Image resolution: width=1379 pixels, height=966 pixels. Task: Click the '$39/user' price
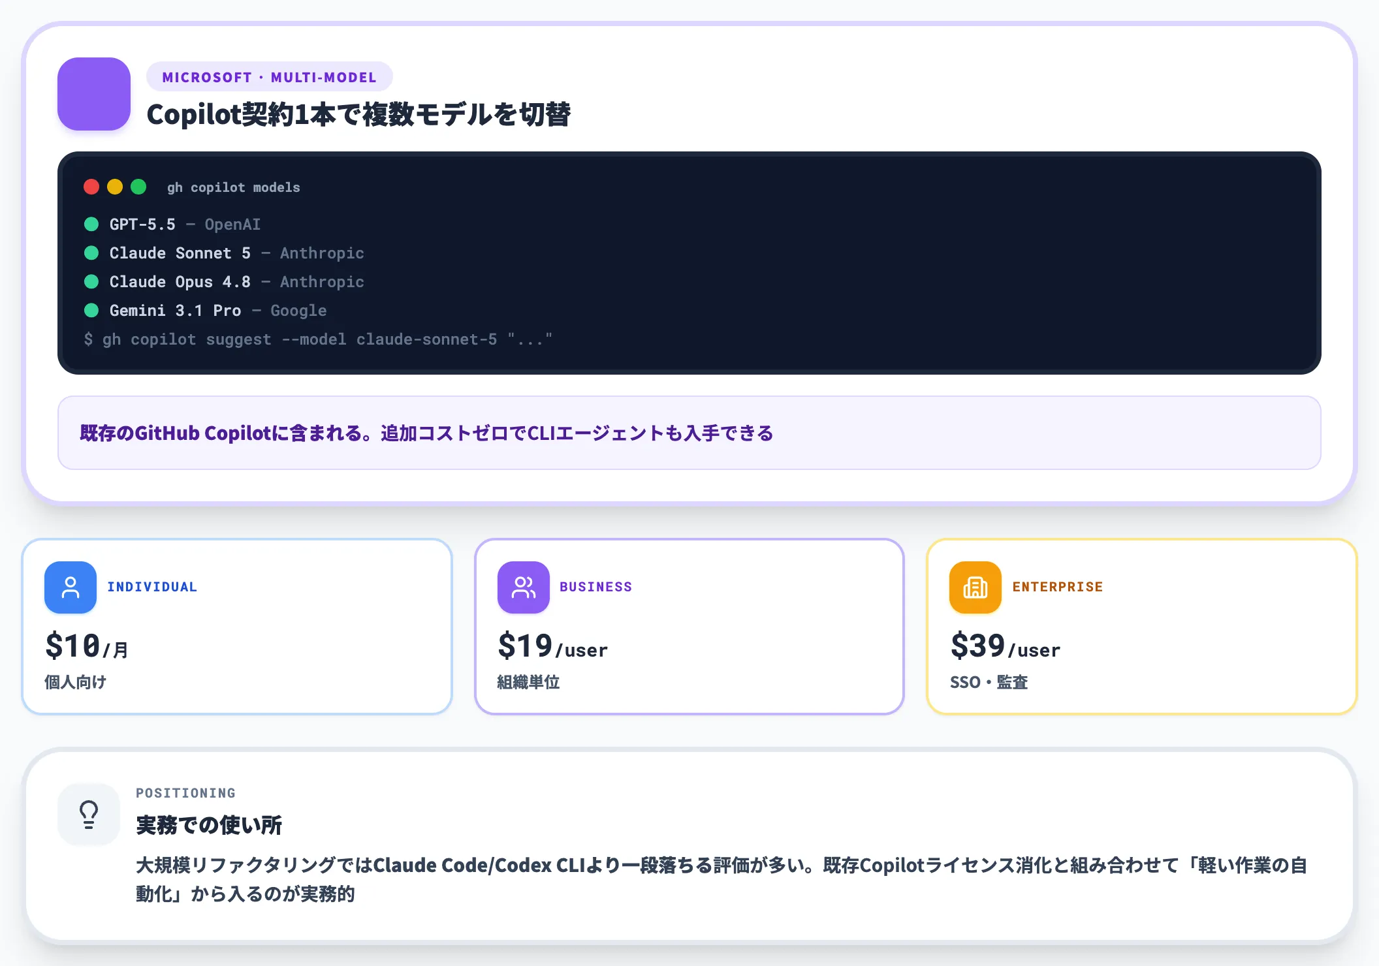pos(1006,646)
